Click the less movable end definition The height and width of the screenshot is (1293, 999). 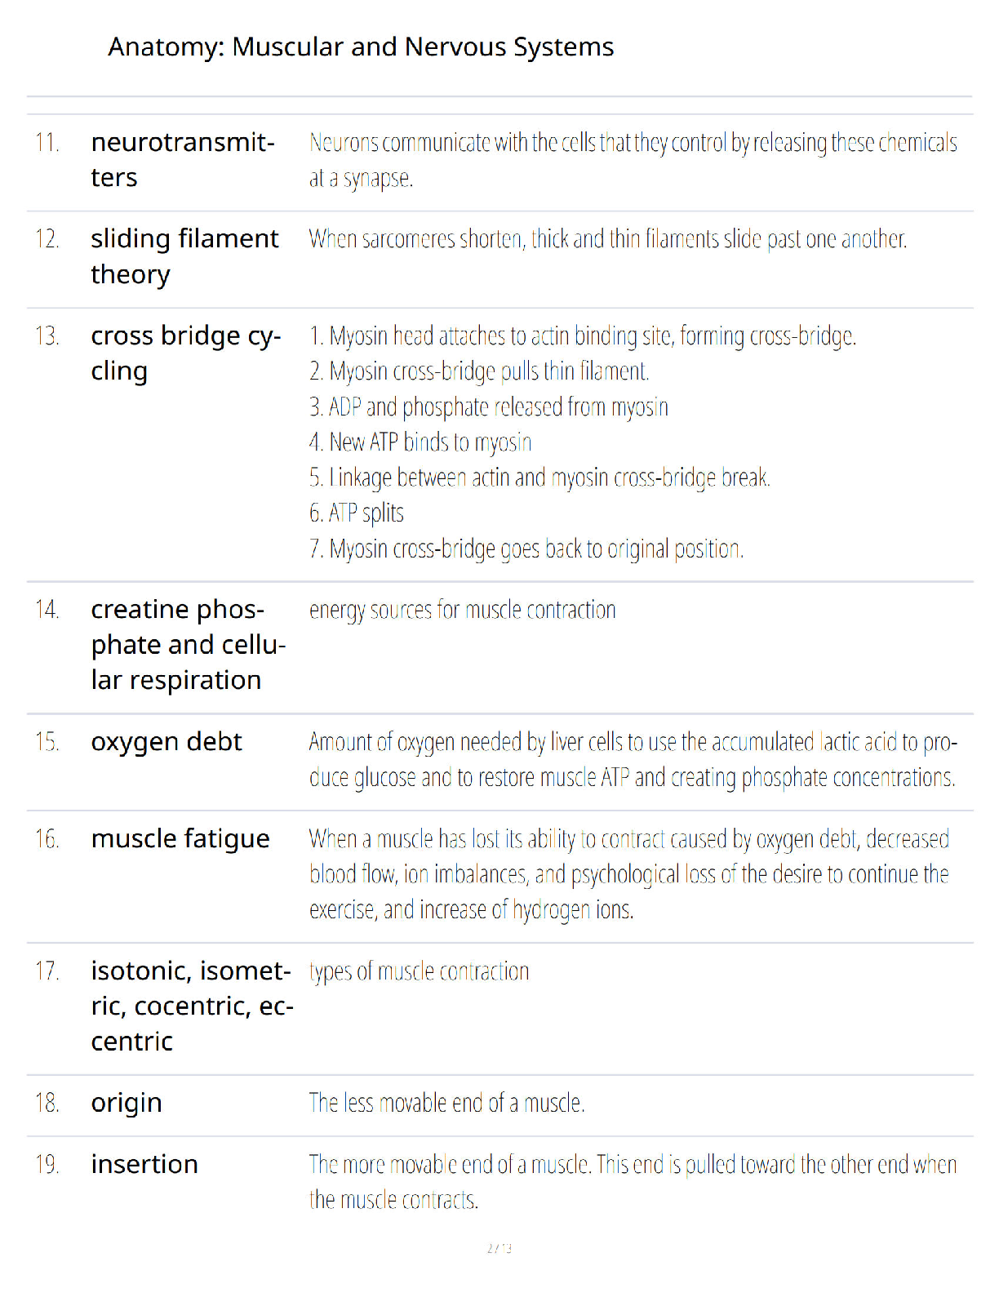point(447,1104)
